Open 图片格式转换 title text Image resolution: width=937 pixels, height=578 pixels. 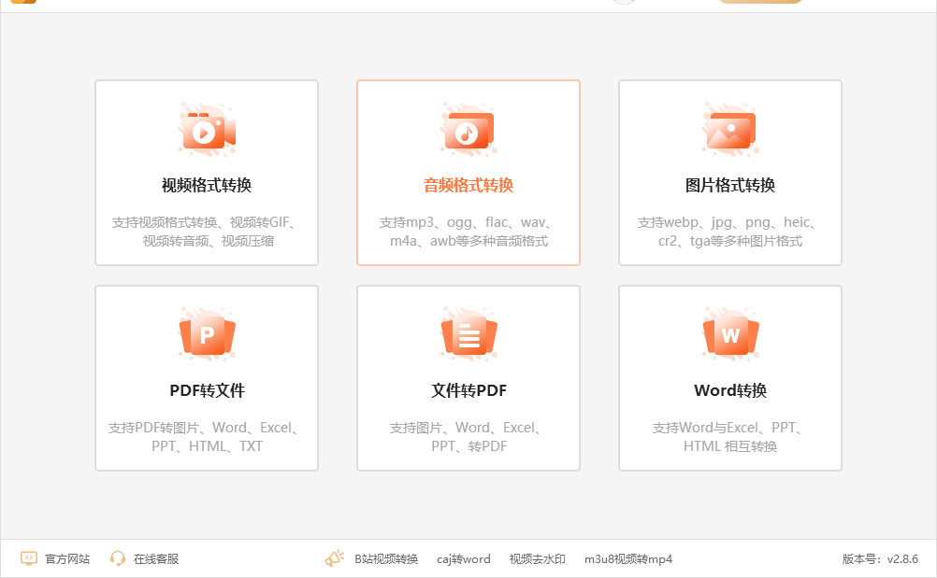(x=730, y=186)
